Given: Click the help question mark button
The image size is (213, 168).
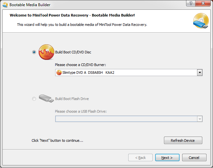Looking at the screenshot, I should click(191, 3).
